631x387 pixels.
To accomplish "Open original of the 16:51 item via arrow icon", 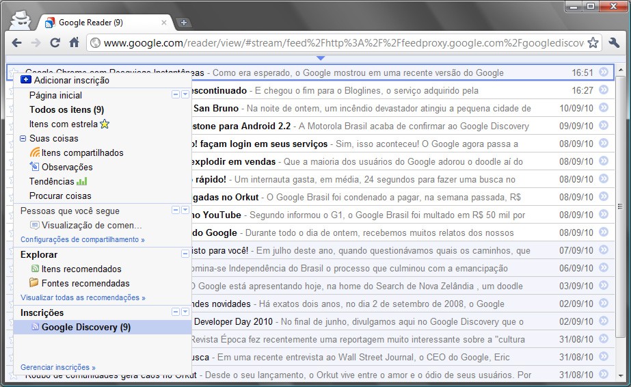I will [x=603, y=72].
